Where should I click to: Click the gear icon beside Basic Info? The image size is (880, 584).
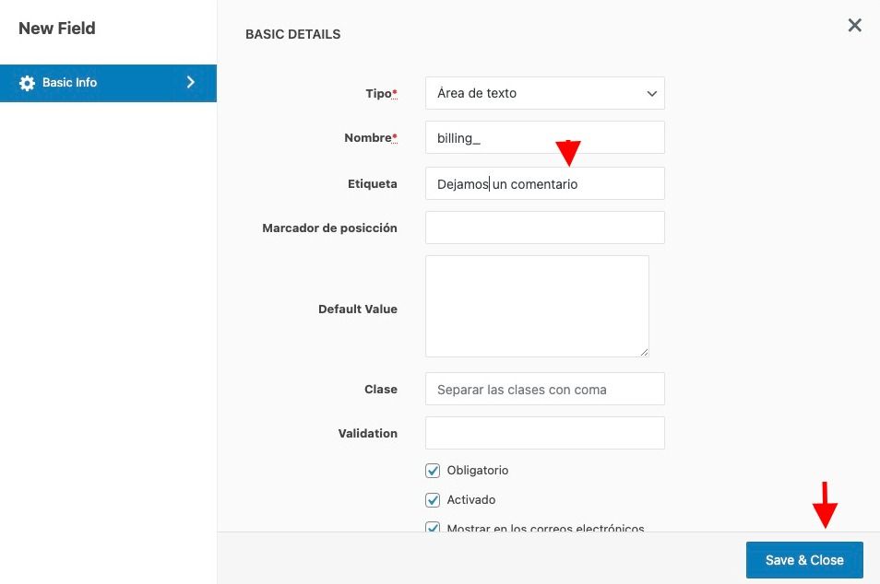27,83
